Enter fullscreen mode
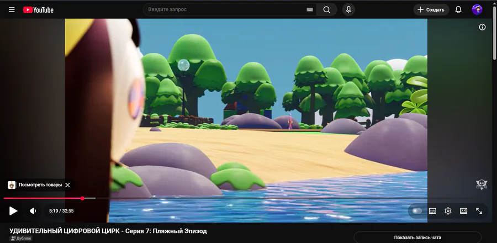Viewport: 497px width, 243px height. pyautogui.click(x=479, y=210)
